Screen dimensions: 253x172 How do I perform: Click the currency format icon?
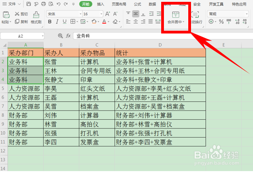point(211,22)
